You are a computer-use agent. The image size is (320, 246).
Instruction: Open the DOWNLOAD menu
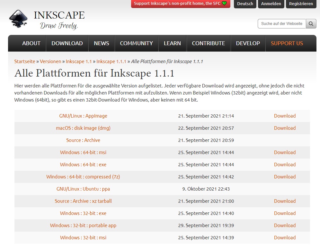[x=67, y=43]
